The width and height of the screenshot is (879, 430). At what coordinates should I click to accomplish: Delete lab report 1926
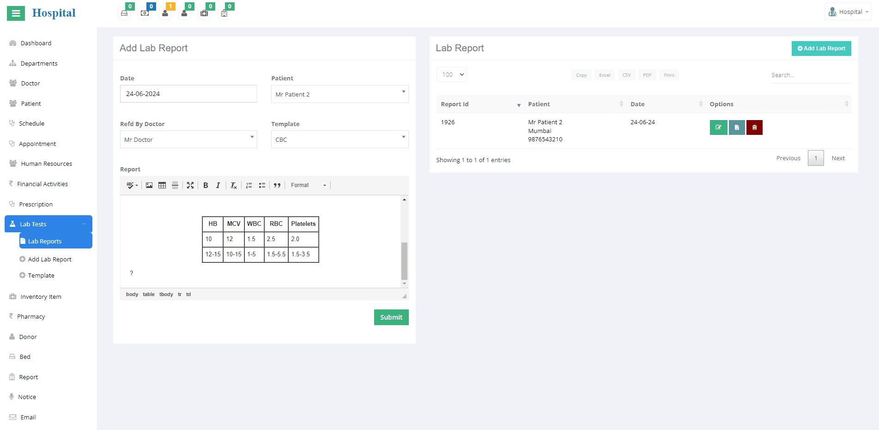tap(754, 127)
